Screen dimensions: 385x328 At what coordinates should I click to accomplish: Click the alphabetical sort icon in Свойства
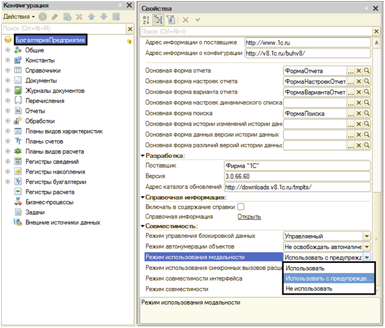coord(147,19)
